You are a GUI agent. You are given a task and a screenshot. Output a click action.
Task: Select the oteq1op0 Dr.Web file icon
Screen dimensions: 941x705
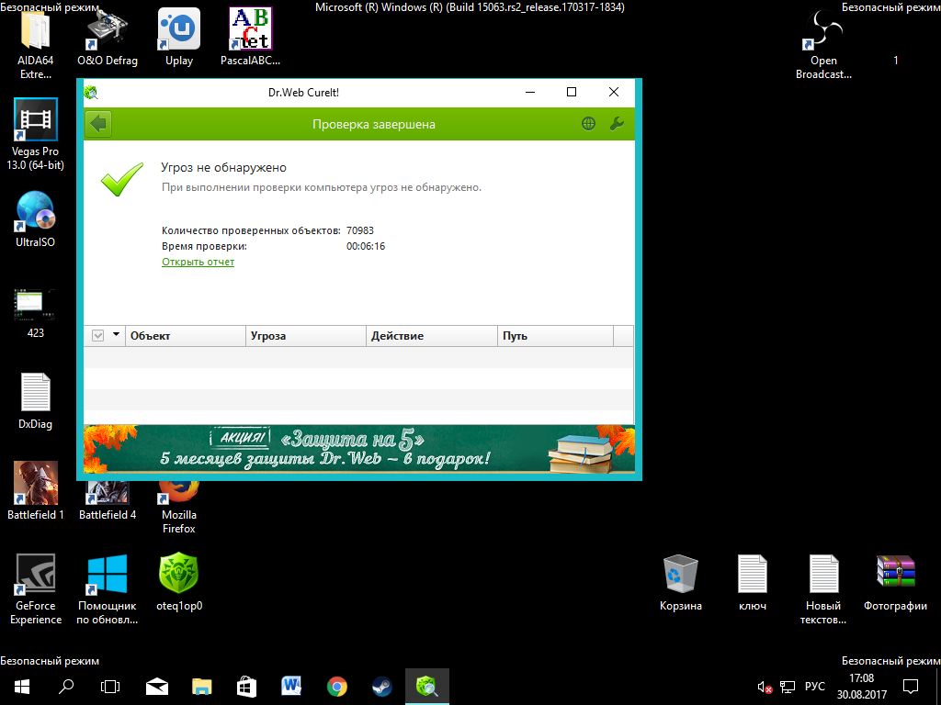point(179,581)
